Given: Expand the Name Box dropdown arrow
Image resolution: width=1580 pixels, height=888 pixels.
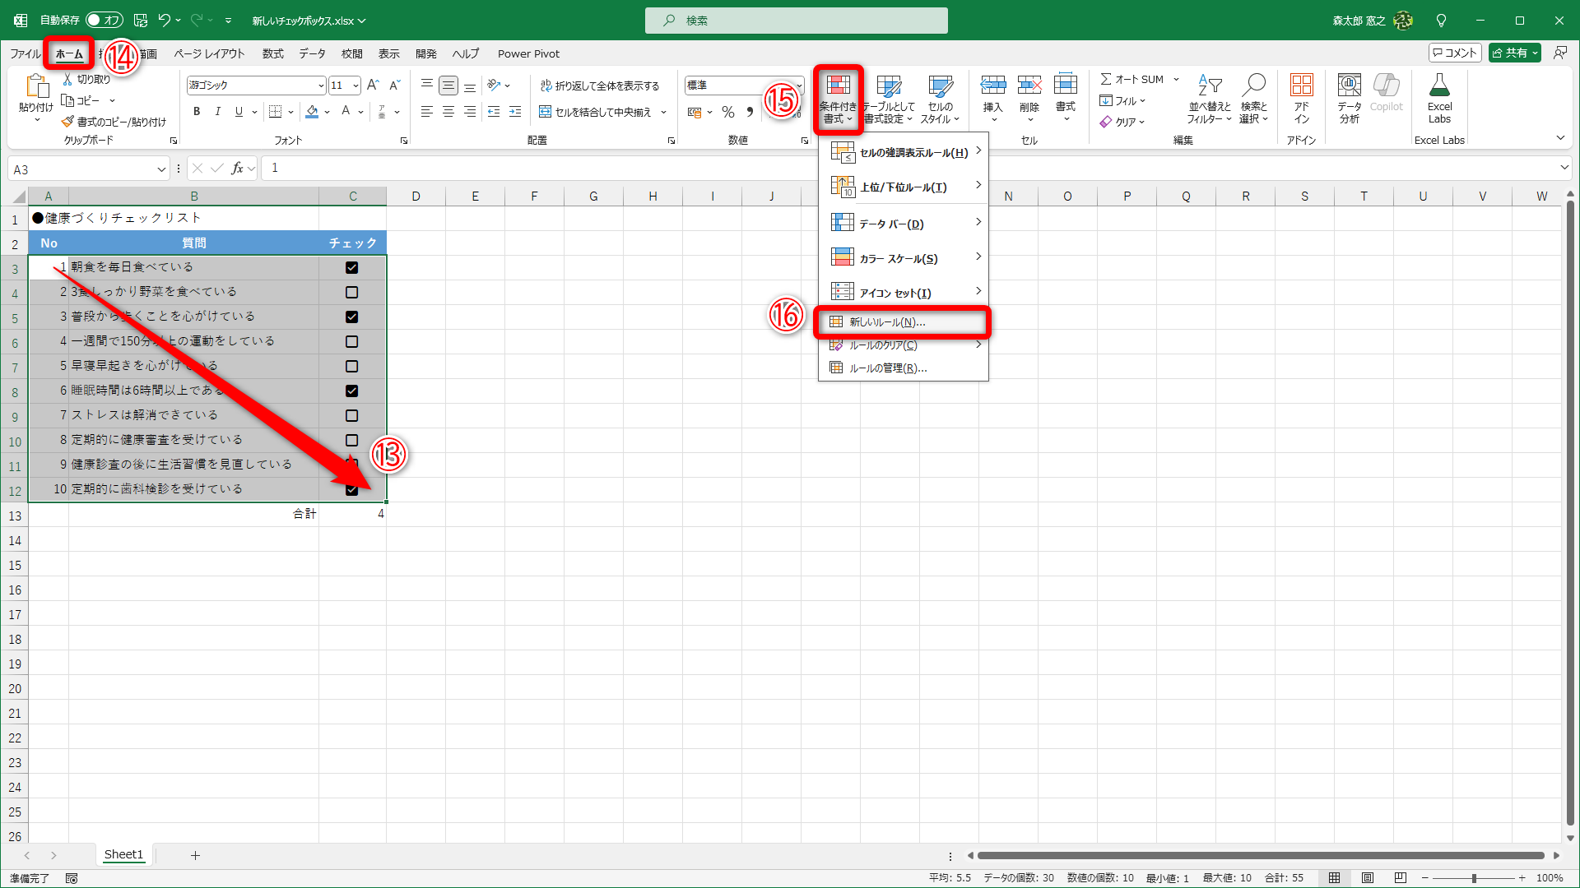Looking at the screenshot, I should tap(161, 169).
